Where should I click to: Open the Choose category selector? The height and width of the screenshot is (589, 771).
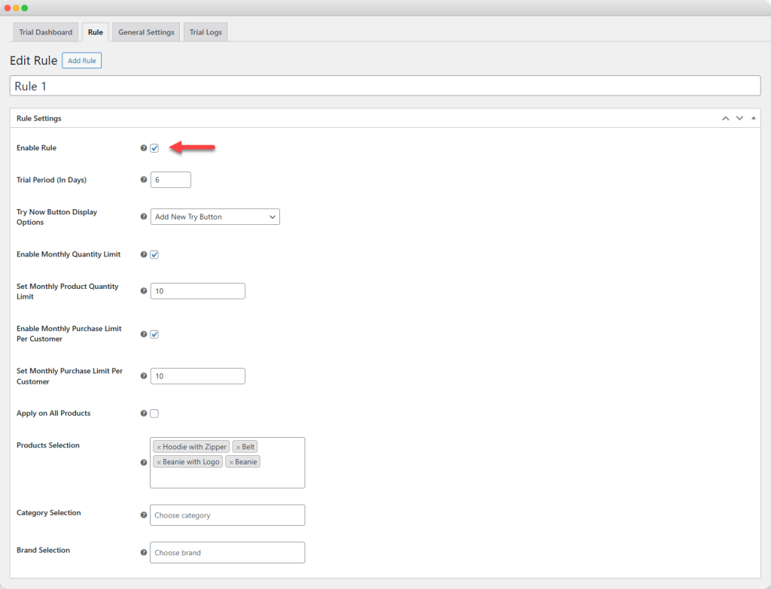(x=227, y=515)
